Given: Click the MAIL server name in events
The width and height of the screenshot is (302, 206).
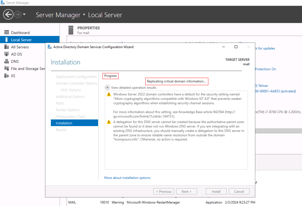Looking at the screenshot, I should 72,202.
